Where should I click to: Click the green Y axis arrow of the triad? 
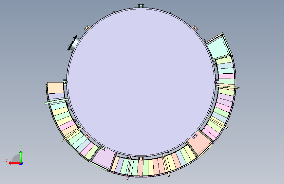pyautogui.click(x=21, y=156)
